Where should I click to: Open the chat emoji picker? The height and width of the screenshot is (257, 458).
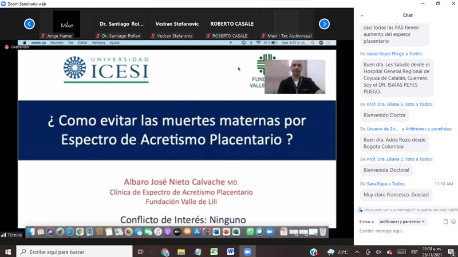[x=453, y=222]
